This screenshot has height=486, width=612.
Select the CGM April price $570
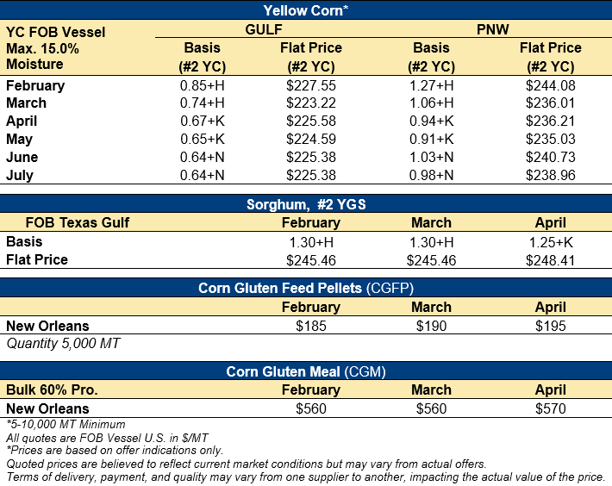click(x=550, y=409)
